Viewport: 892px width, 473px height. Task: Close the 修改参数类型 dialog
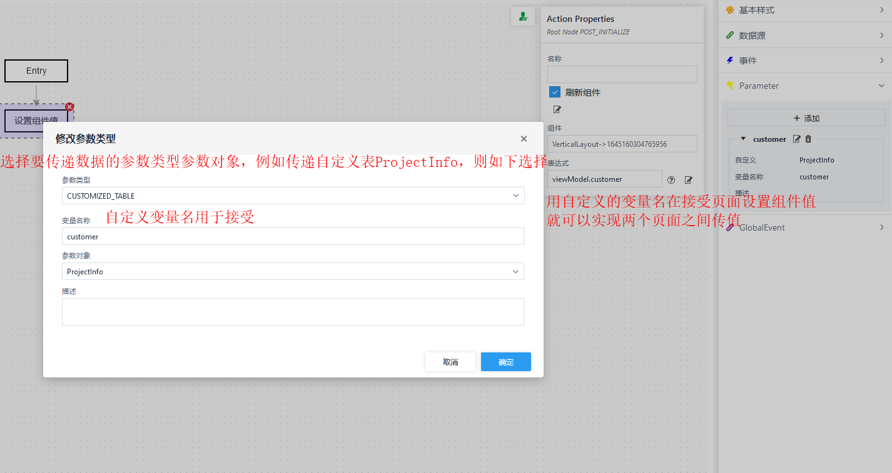tap(524, 139)
